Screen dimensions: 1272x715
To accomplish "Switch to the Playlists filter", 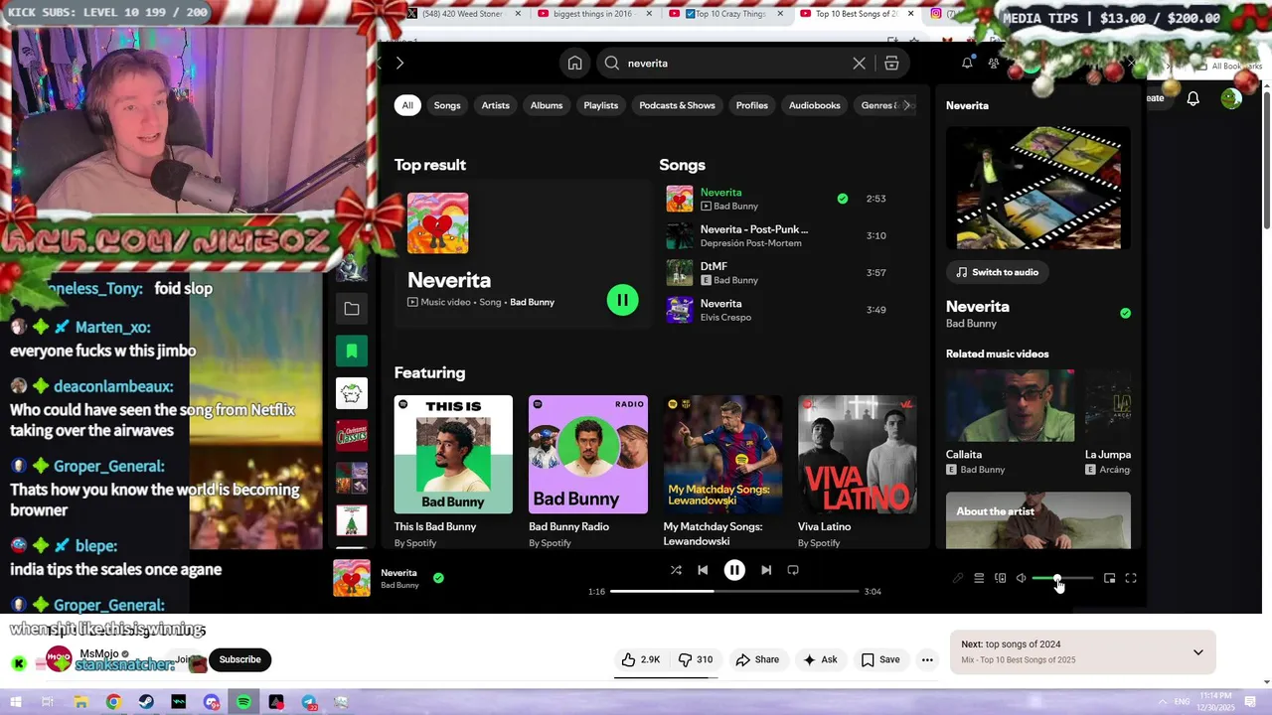I will 601,105.
